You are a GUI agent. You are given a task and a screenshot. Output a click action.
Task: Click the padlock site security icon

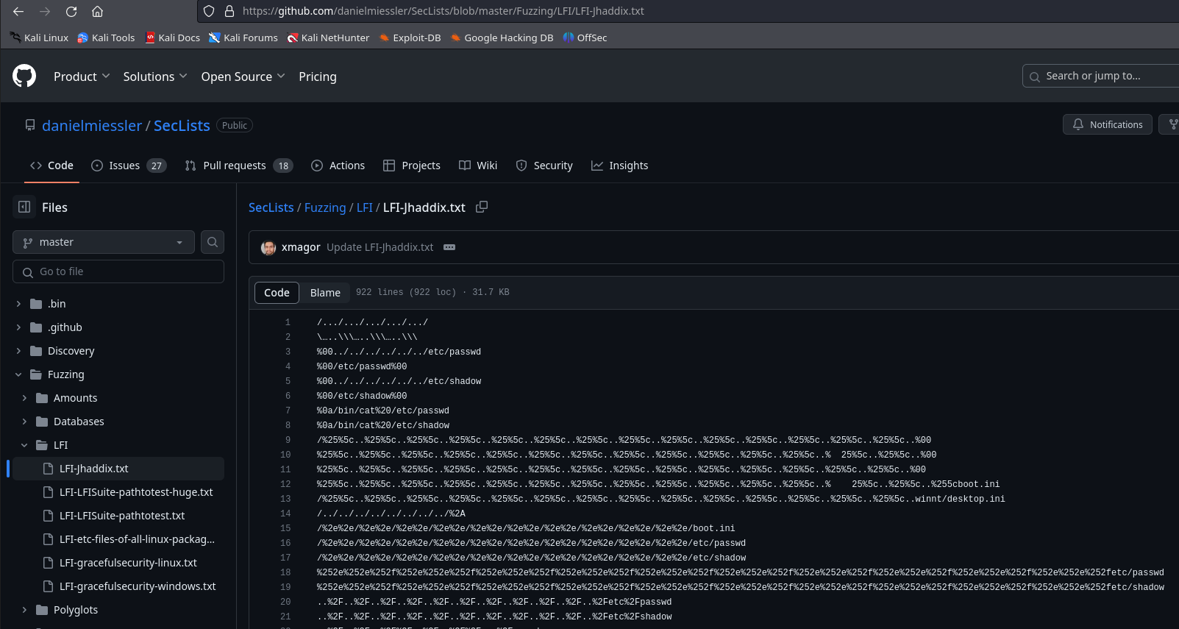pos(229,11)
